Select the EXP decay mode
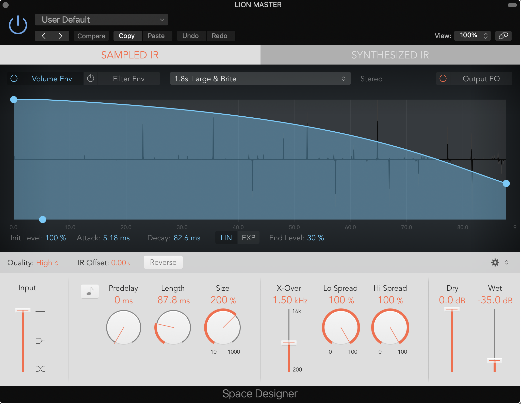This screenshot has height=404, width=521. 248,238
